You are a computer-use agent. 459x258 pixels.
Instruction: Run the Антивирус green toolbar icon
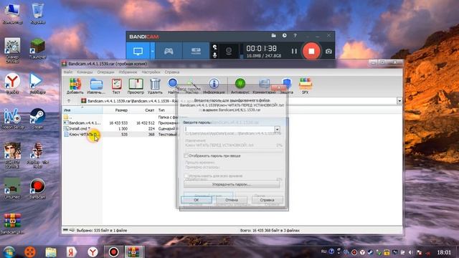[x=240, y=86]
